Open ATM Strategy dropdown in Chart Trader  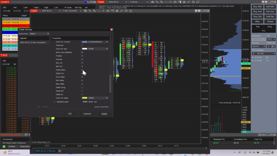coord(264,54)
